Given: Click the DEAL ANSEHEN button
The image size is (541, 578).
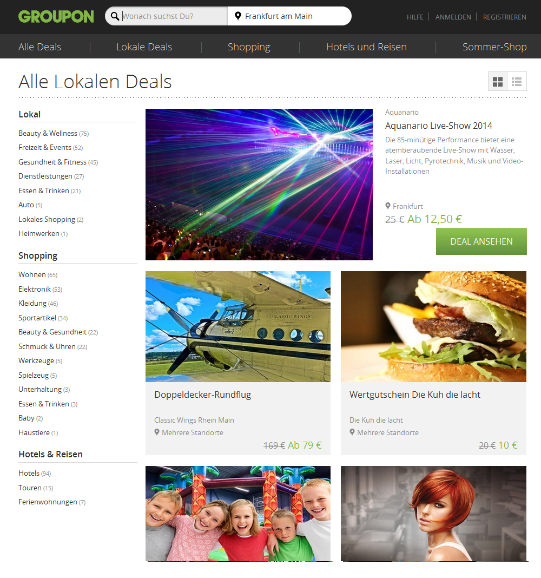Looking at the screenshot, I should pyautogui.click(x=481, y=241).
